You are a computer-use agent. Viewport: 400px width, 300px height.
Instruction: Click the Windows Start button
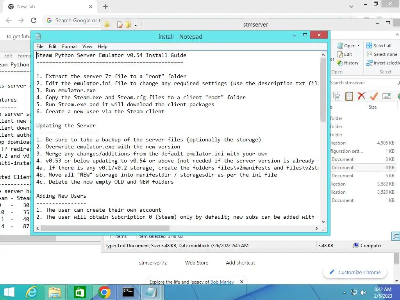(9, 292)
